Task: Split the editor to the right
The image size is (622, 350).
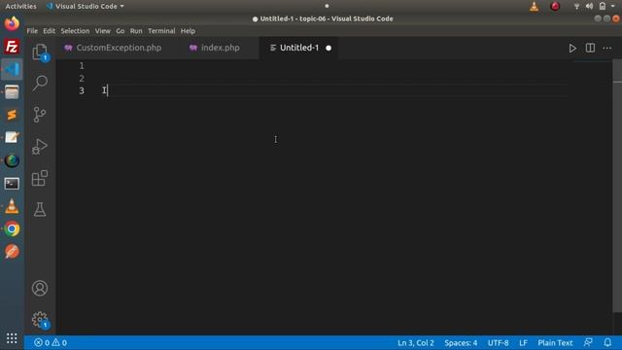Action: point(590,48)
